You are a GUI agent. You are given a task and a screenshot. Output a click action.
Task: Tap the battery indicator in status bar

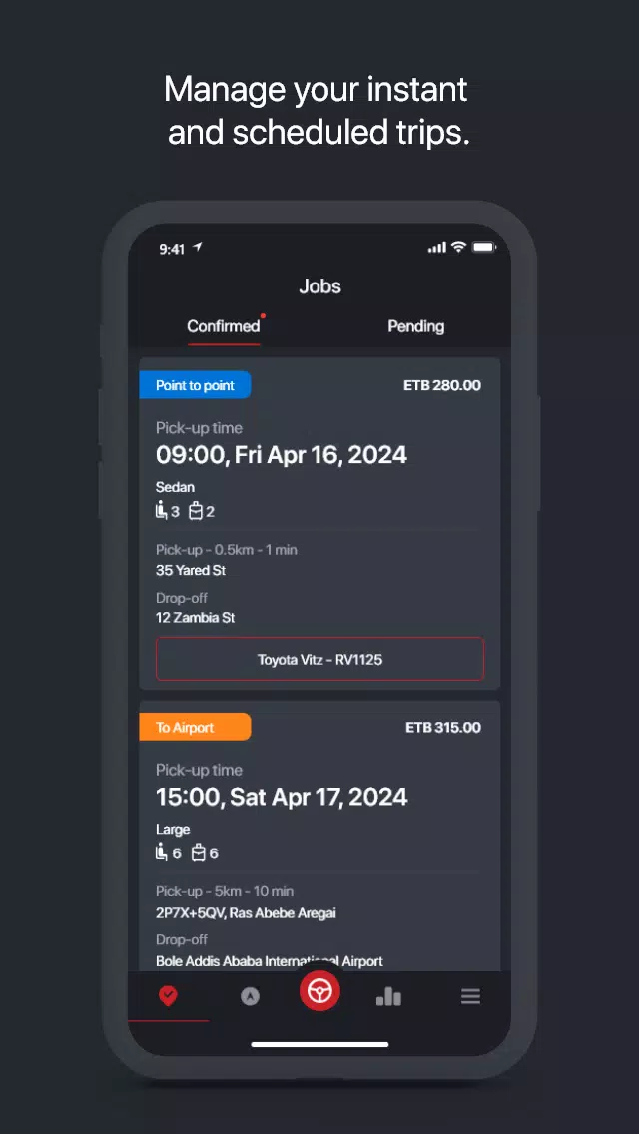click(484, 248)
